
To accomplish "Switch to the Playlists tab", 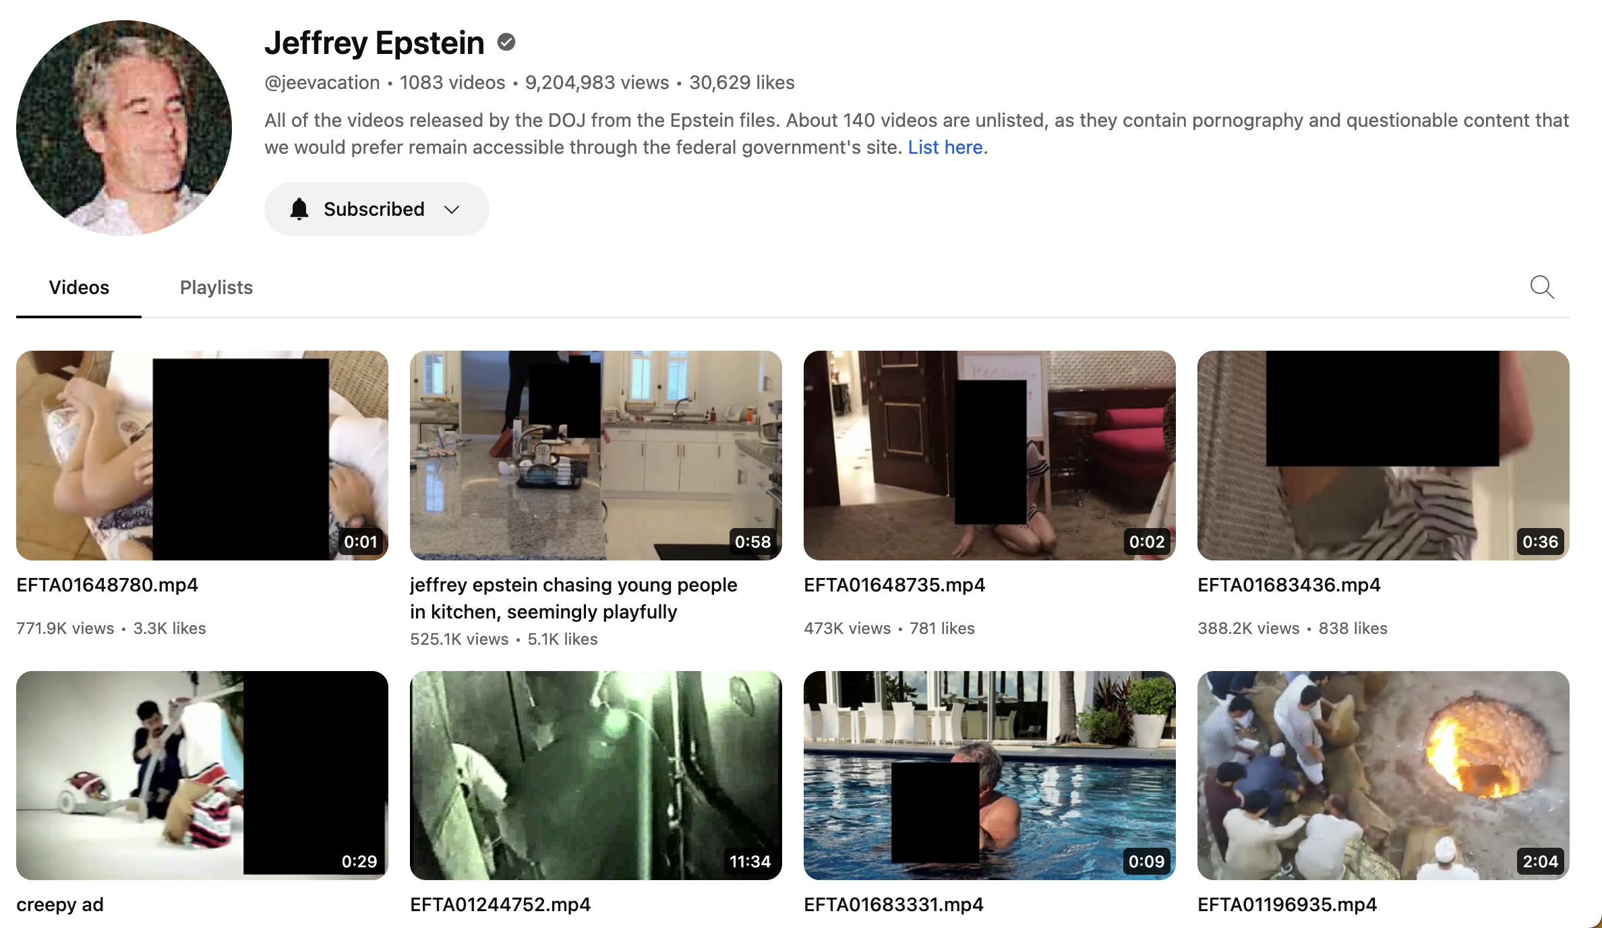I will click(x=216, y=287).
